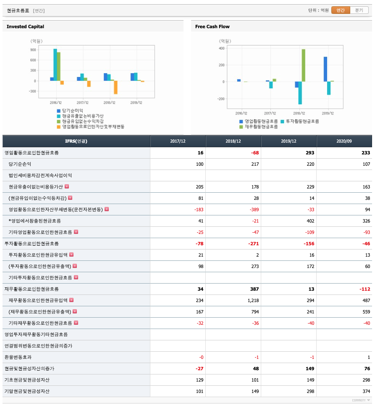
Task: Click the tall teal 2016/12 bar in Invested Capital
Action: [55, 65]
